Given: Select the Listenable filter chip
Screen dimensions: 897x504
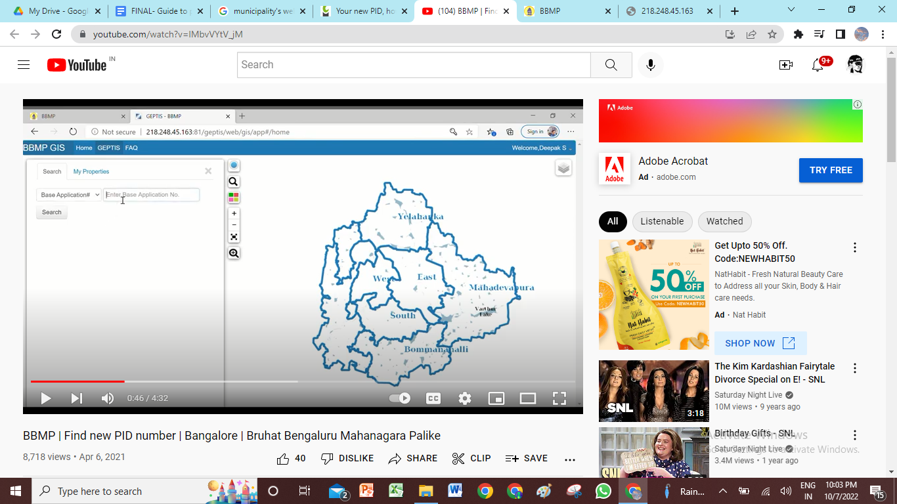Looking at the screenshot, I should 662,221.
